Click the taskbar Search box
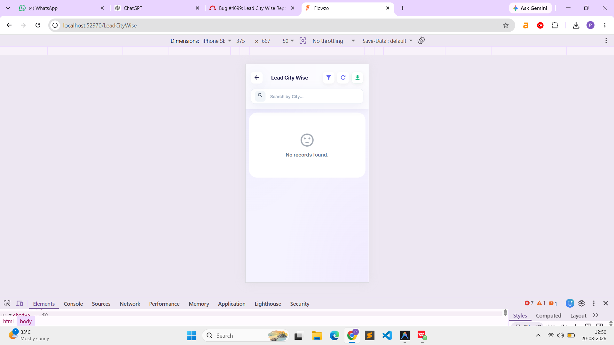This screenshot has width=614, height=345. click(246, 336)
